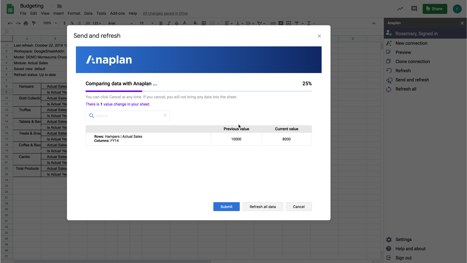Click the Preview icon in the sidebar
Viewport: 467px width, 263px height.
point(389,52)
